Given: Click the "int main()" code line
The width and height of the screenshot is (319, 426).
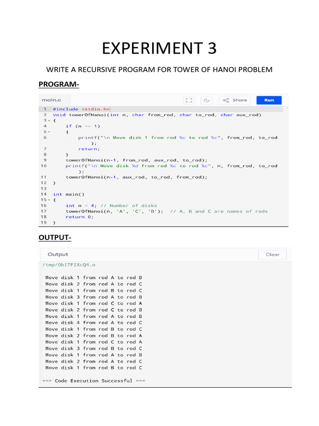Looking at the screenshot, I should coord(69,194).
